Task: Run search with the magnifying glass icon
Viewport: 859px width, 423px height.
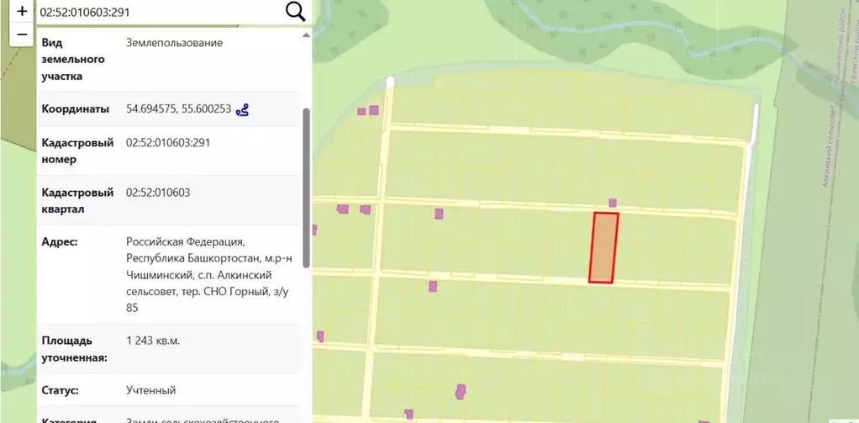Action: (x=295, y=12)
